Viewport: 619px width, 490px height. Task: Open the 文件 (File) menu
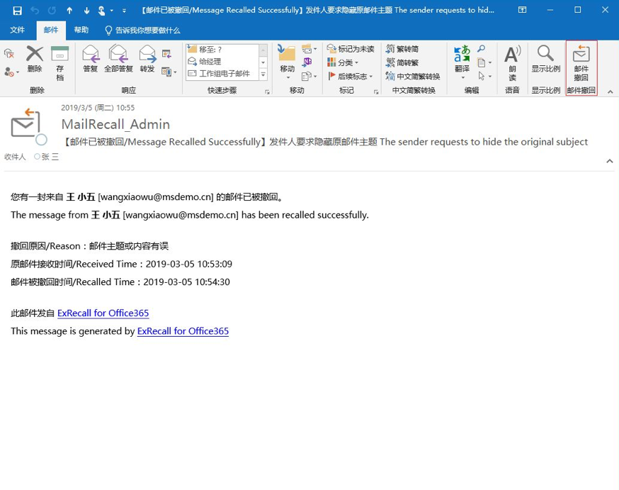pyautogui.click(x=18, y=30)
